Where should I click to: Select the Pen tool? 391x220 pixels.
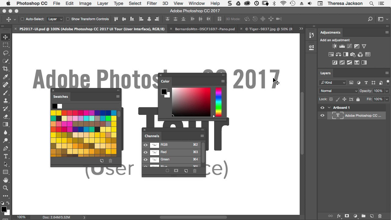coord(5,148)
